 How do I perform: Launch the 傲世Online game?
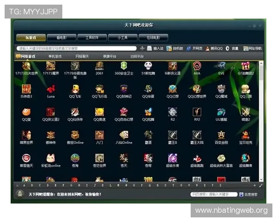[75, 137]
